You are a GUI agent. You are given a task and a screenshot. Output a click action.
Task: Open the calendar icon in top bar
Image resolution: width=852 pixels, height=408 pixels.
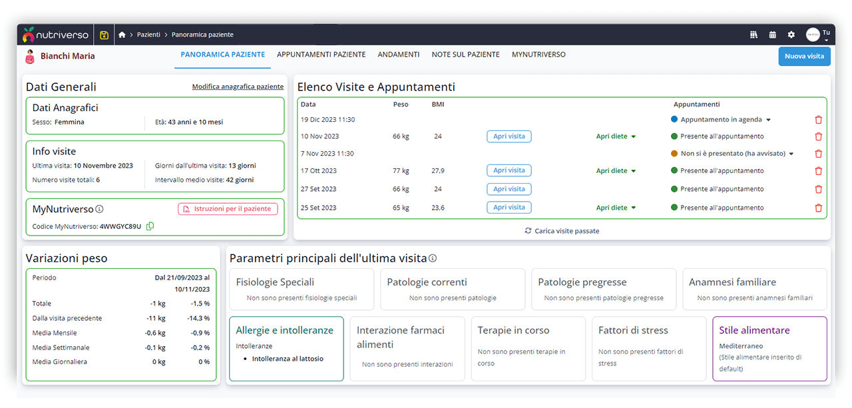(772, 35)
